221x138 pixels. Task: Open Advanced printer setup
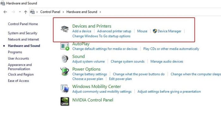pyautogui.click(x=114, y=31)
